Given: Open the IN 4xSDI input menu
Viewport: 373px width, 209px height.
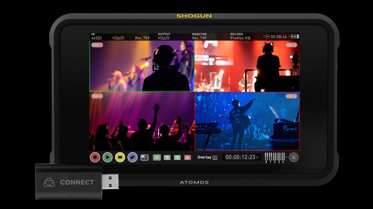Looking at the screenshot, I should (98, 36).
